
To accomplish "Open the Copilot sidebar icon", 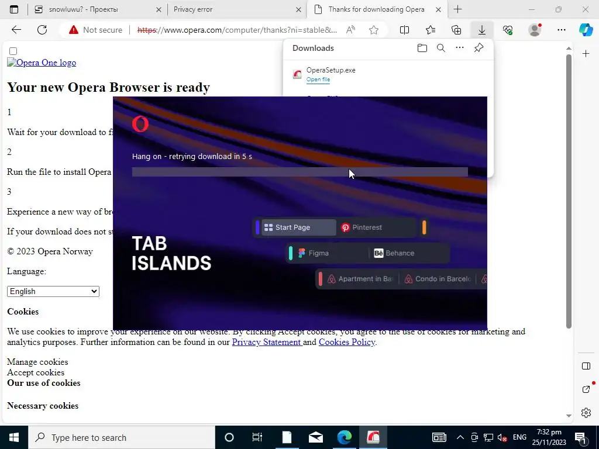I will pos(586,30).
